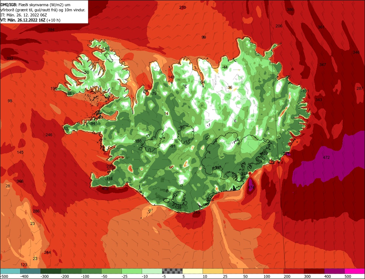Image resolution: width=365 pixels, height=279 pixels.
Task: Click the '-139' value near the south coast
Action: tap(177, 207)
